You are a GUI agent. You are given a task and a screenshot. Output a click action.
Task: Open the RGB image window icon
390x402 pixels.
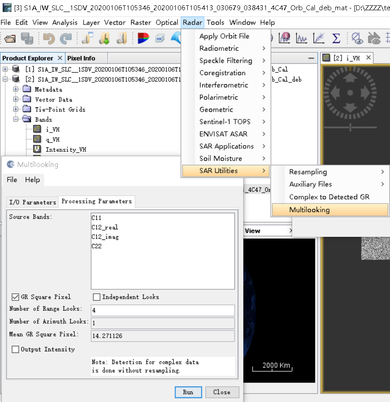143,38
